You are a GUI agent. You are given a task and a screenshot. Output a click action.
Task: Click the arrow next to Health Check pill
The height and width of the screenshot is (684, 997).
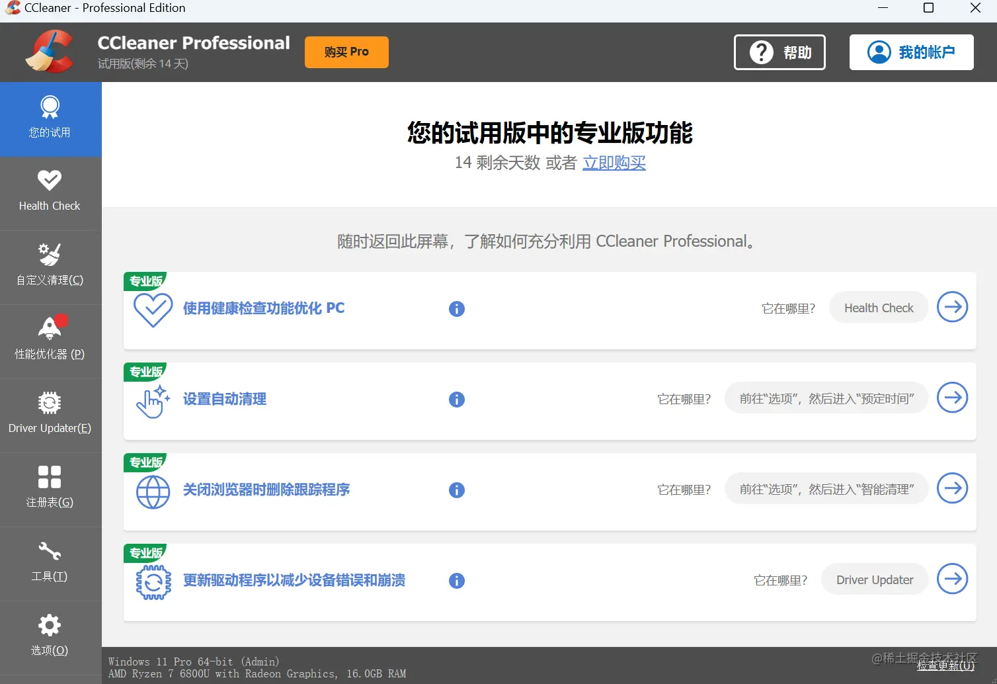click(953, 307)
